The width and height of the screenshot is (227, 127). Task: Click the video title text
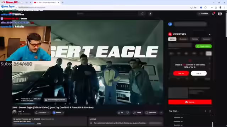point(53,107)
